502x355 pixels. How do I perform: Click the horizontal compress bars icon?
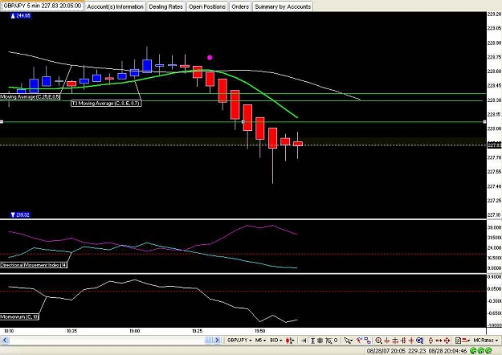tap(320, 341)
